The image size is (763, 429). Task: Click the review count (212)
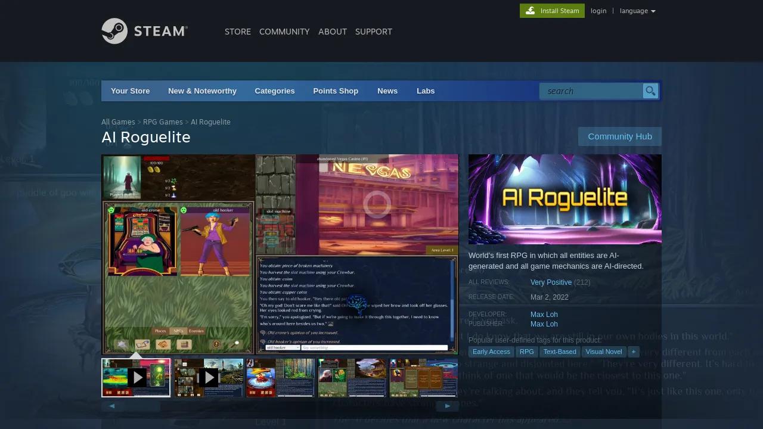click(582, 282)
